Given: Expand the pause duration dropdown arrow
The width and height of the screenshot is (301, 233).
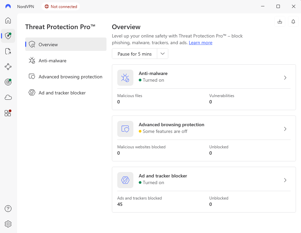Looking at the screenshot, I should [x=163, y=54].
